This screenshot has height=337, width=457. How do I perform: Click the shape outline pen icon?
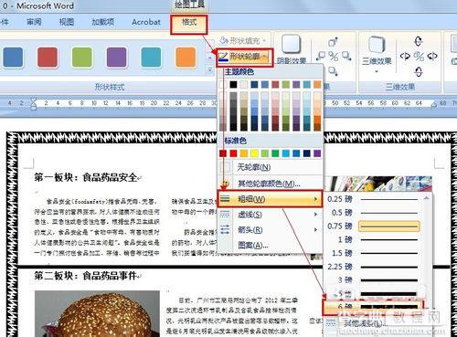[223, 57]
